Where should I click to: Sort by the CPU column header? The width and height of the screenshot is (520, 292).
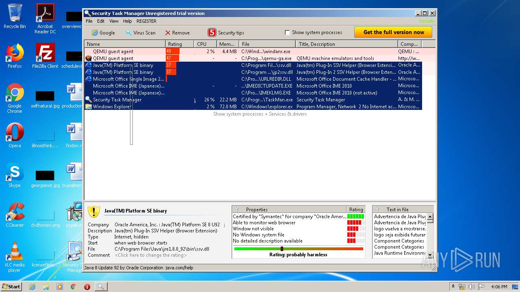(x=205, y=44)
